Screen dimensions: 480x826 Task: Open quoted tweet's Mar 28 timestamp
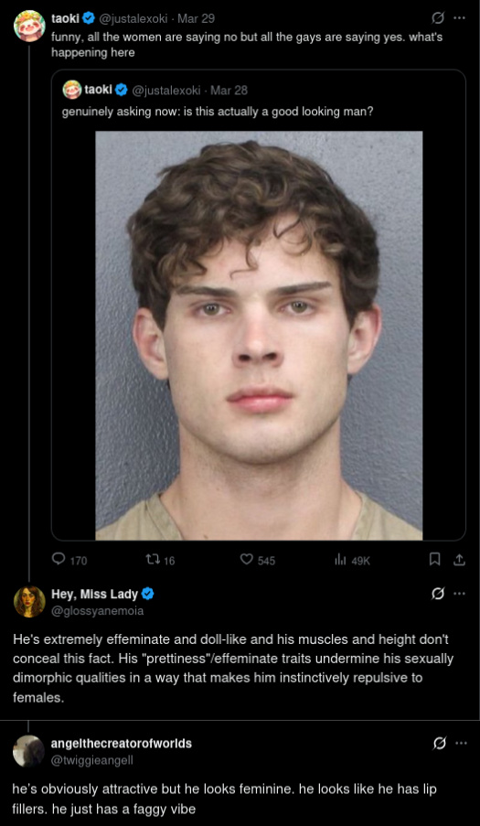[229, 90]
